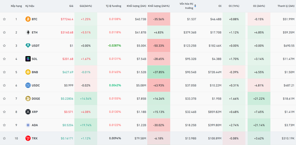Toggle favorite star for TRX row

[x=4, y=138]
